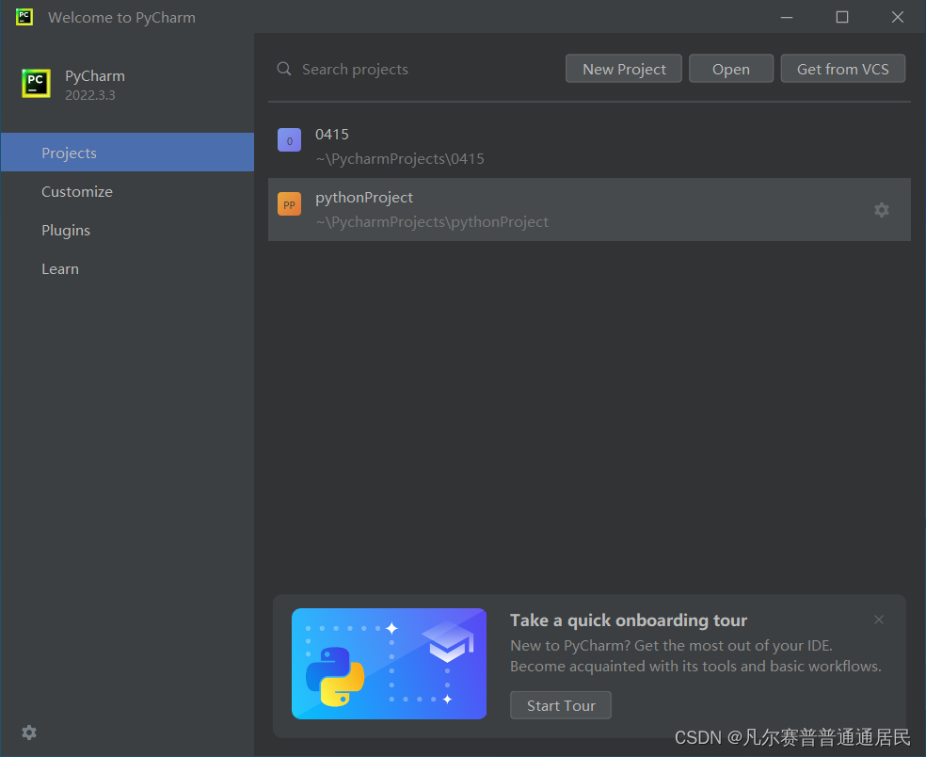The width and height of the screenshot is (926, 757).
Task: Minimize the Welcome to PyCharm window
Action: [x=787, y=17]
